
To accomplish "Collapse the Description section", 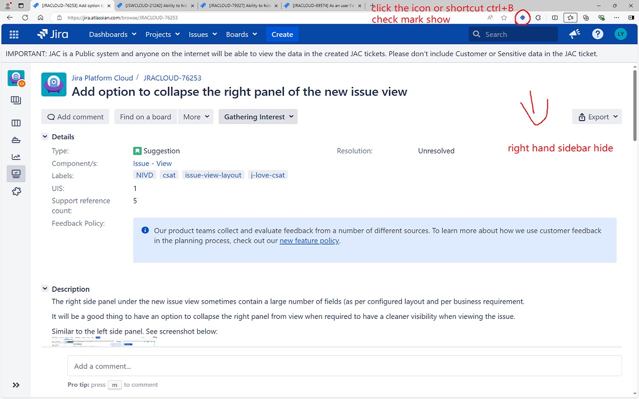I will 45,289.
